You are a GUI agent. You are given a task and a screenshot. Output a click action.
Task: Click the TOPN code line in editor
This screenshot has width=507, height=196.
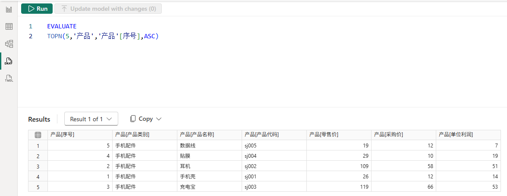click(103, 37)
